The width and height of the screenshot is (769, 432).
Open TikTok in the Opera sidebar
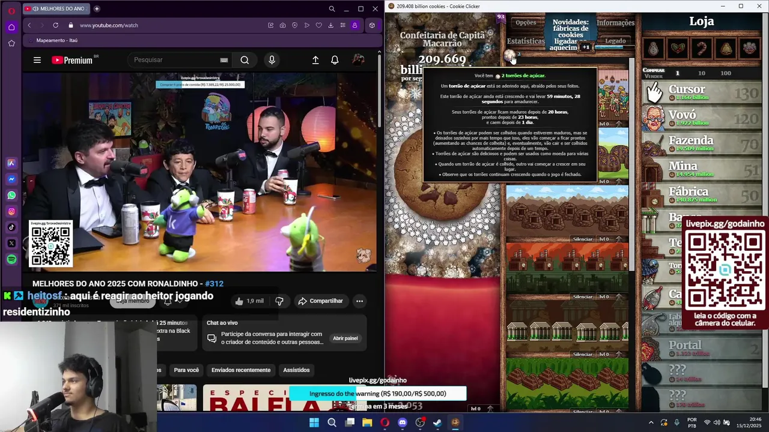(x=11, y=227)
